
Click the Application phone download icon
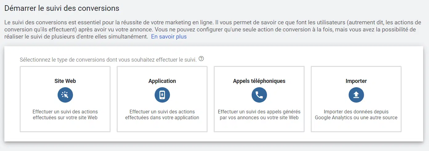click(162, 95)
